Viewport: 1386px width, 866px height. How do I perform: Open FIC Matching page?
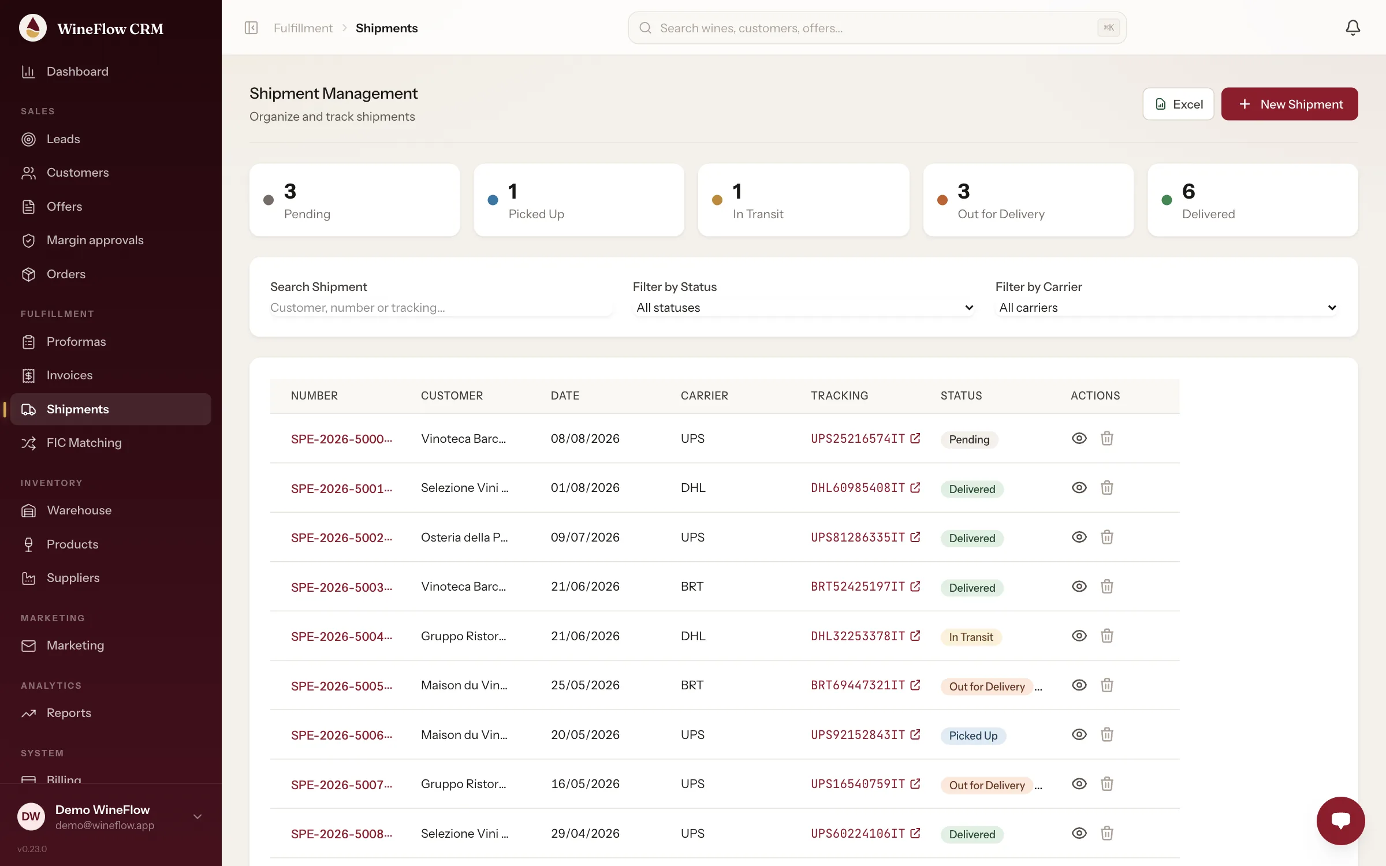(110, 443)
